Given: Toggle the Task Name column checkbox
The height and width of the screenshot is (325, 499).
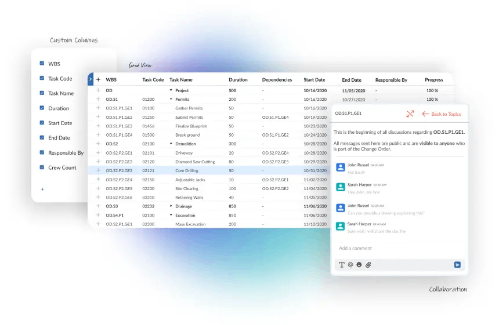Looking at the screenshot, I should pos(42,93).
